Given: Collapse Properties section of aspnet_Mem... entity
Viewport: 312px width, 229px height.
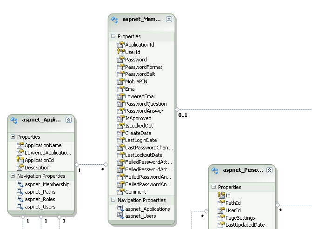Looking at the screenshot, I should [113, 36].
